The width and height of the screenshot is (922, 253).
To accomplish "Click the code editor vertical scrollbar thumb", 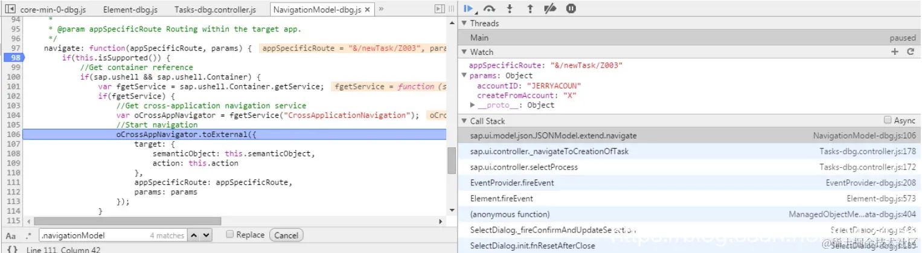I will click(452, 161).
